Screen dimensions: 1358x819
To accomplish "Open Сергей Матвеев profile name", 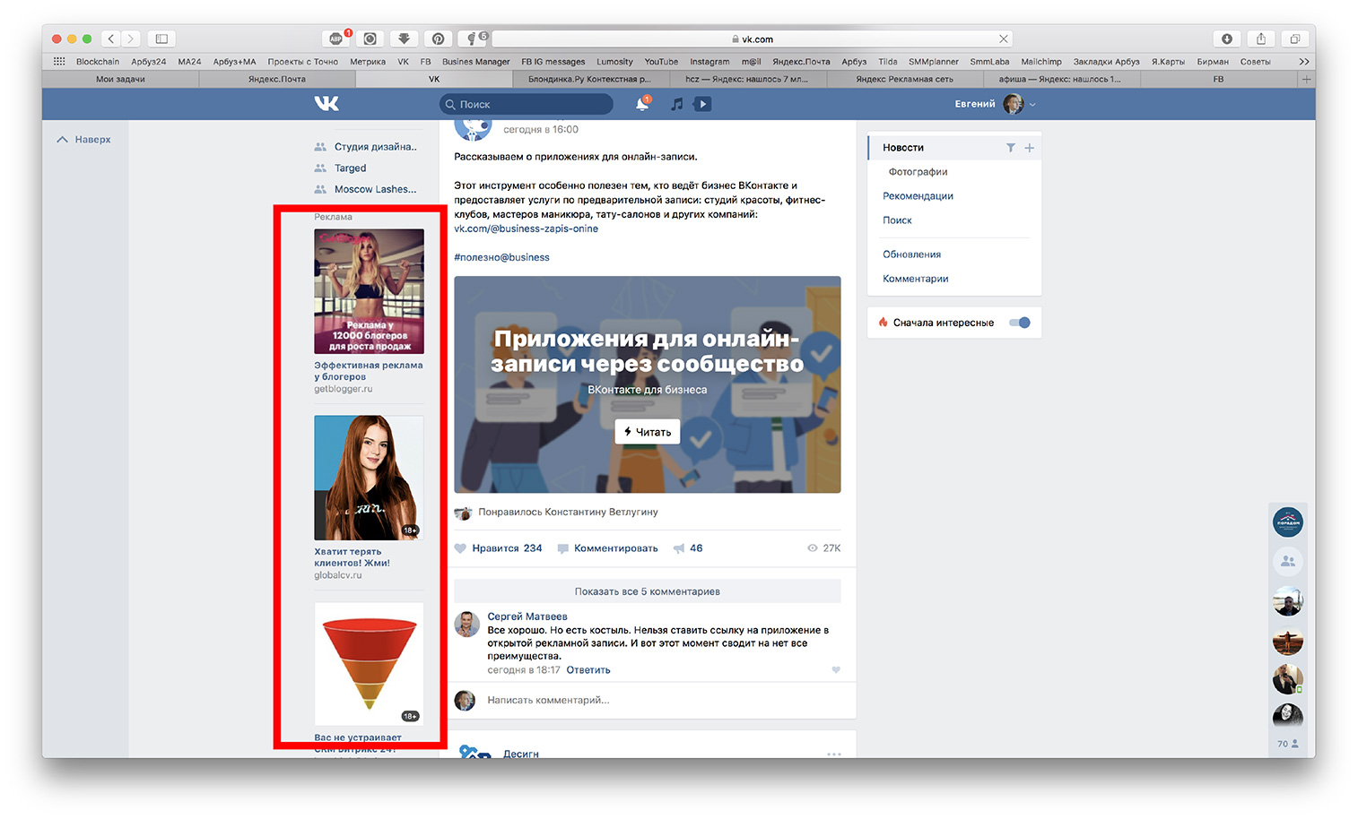I will 527,616.
